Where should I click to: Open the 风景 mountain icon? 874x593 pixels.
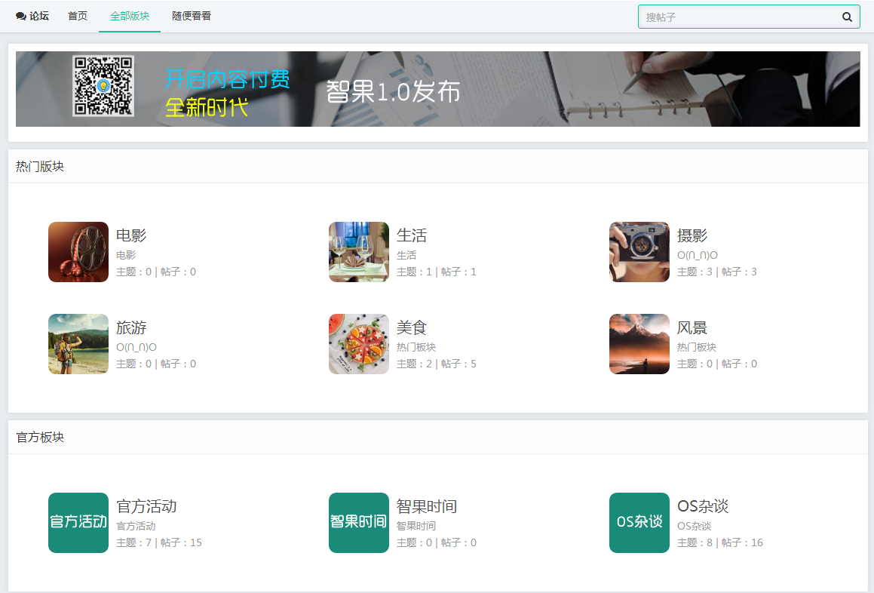[639, 343]
